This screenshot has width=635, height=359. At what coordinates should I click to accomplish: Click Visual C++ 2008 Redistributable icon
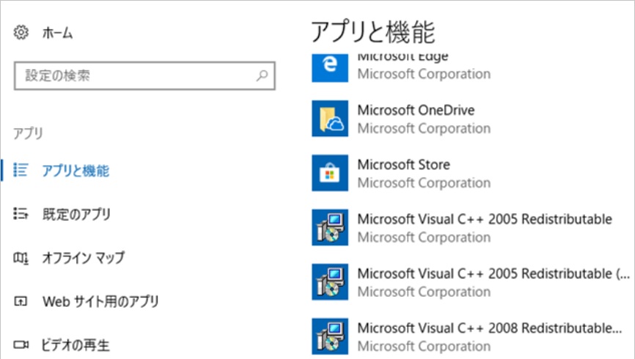(330, 336)
